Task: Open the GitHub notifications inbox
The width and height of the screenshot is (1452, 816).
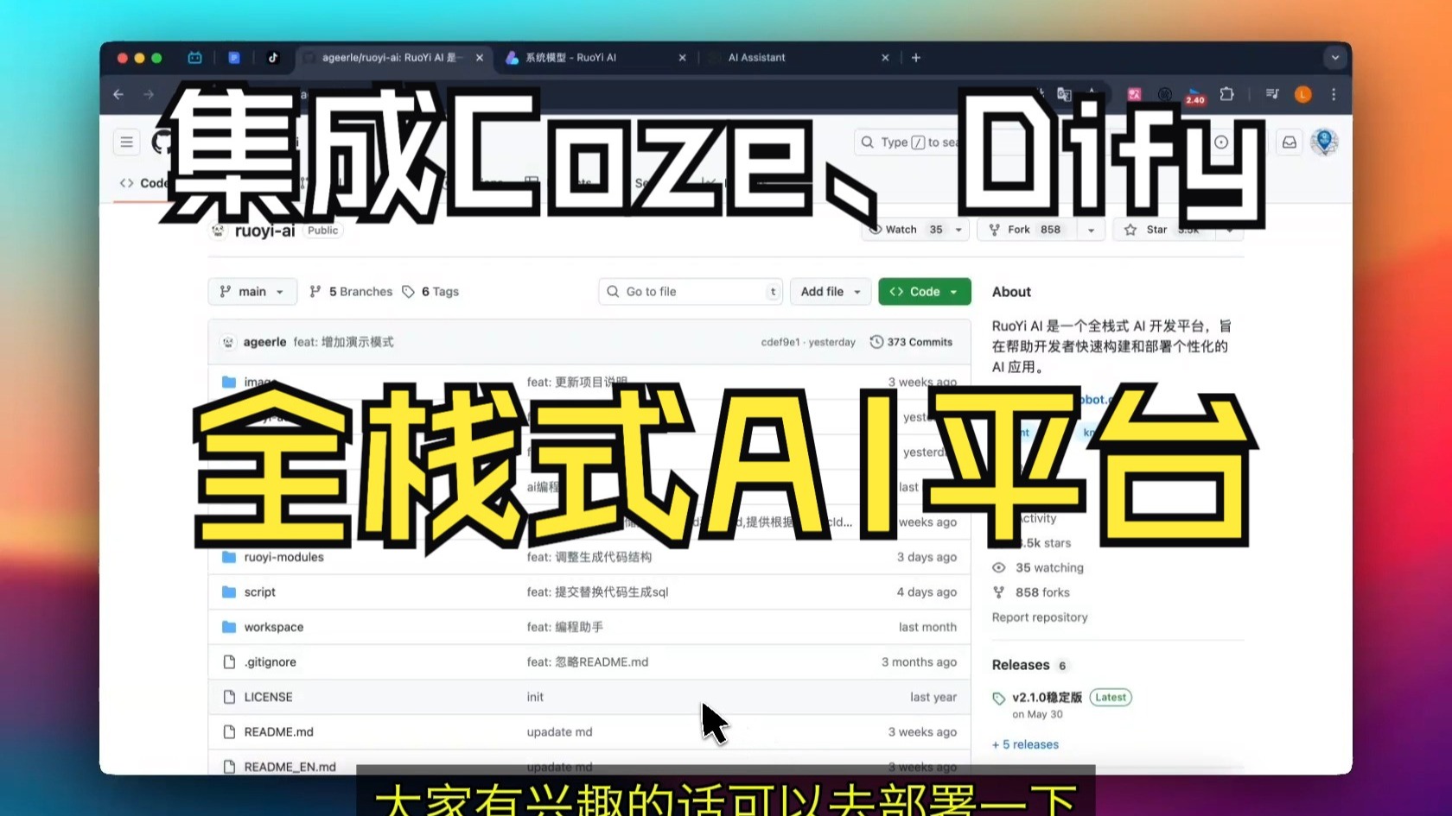Action: pos(1290,142)
